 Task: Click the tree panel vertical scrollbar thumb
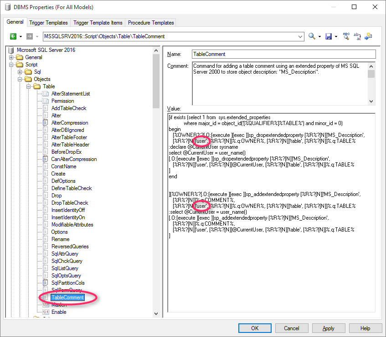[x=156, y=81]
